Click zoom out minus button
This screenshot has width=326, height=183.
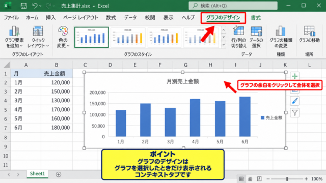pos(268,179)
